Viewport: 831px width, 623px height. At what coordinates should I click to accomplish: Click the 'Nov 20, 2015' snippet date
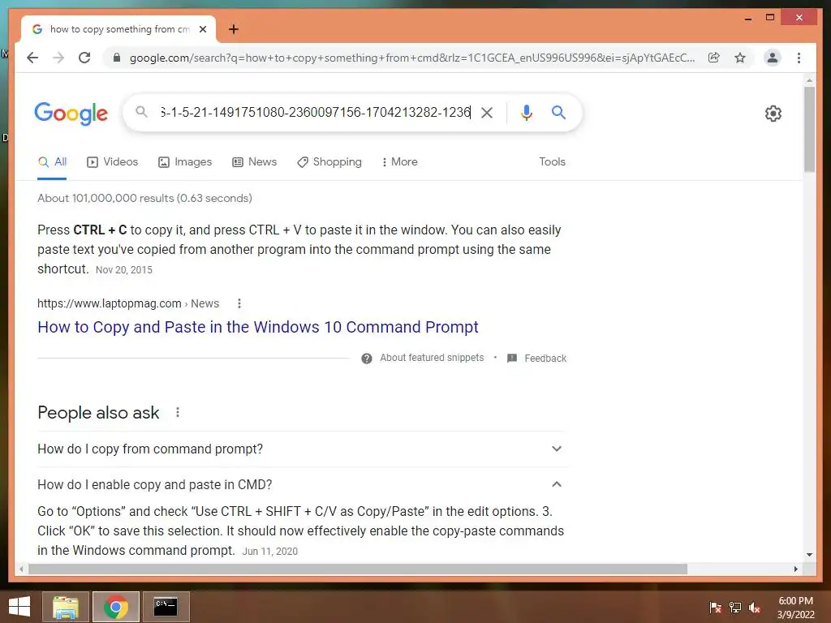point(124,269)
